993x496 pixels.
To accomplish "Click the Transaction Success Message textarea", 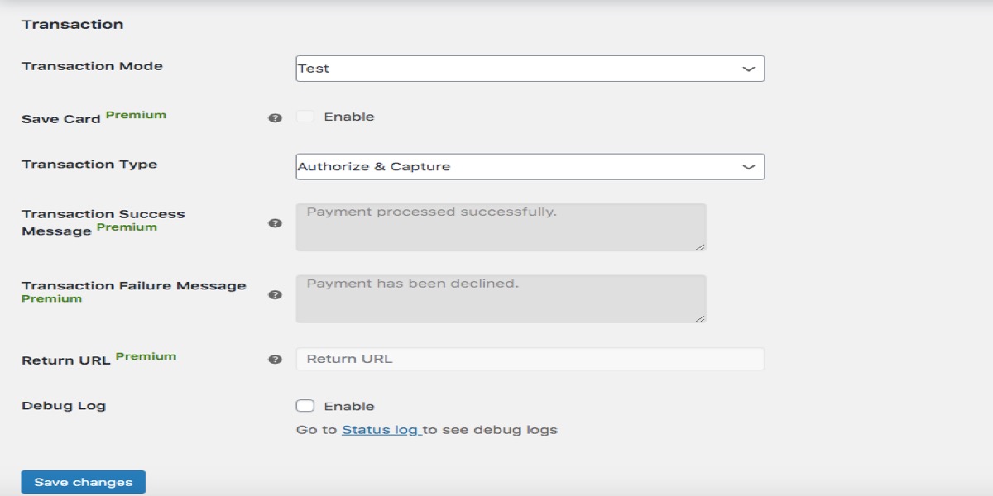I will (501, 227).
